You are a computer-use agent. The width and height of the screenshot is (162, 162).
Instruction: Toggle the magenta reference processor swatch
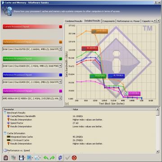(x=61, y=91)
